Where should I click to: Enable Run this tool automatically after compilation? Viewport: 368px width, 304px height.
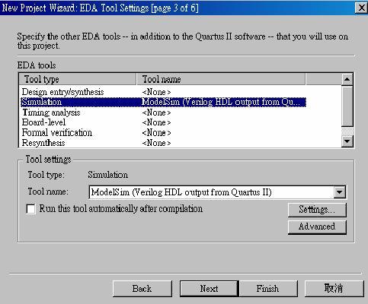point(30,209)
